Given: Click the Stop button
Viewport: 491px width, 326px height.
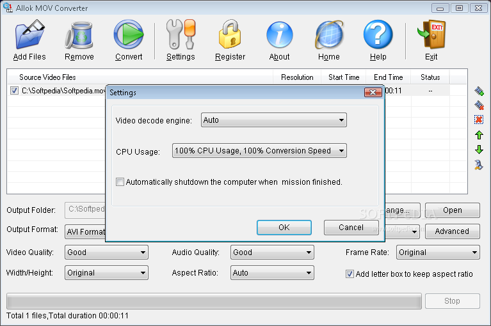Looking at the screenshot, I should (452, 301).
